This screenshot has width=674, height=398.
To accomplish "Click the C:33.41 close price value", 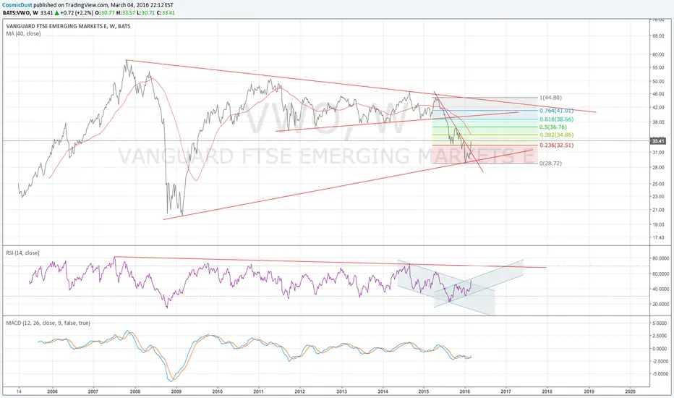I will pos(166,13).
